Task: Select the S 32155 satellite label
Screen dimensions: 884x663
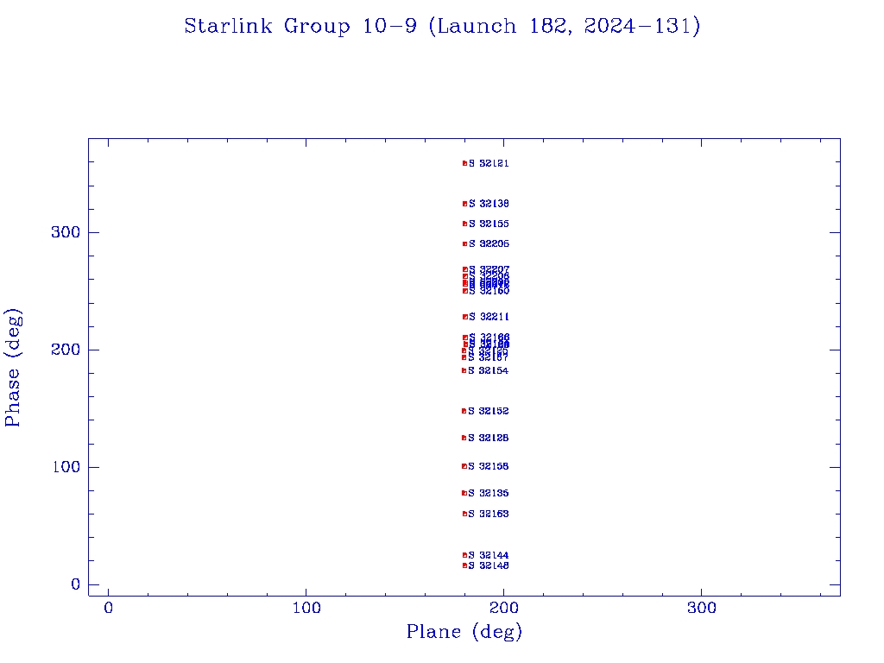Action: coord(489,224)
